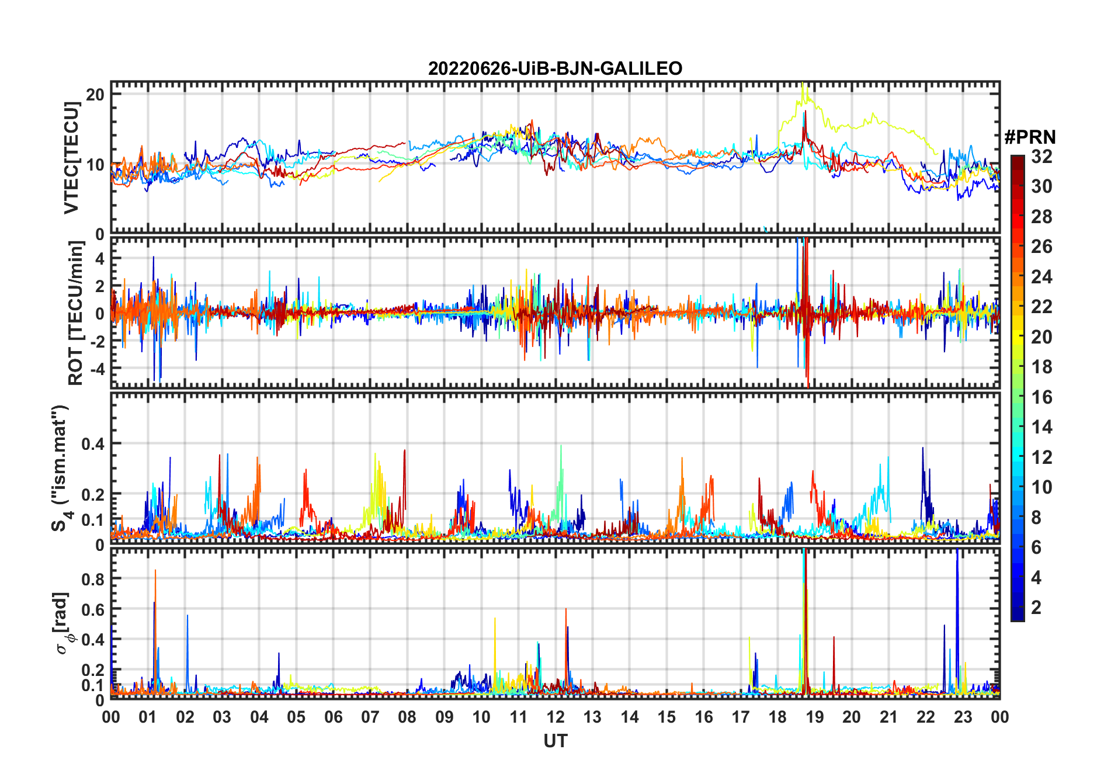
Task: Select x-axis hour tick 21
Action: point(888,717)
